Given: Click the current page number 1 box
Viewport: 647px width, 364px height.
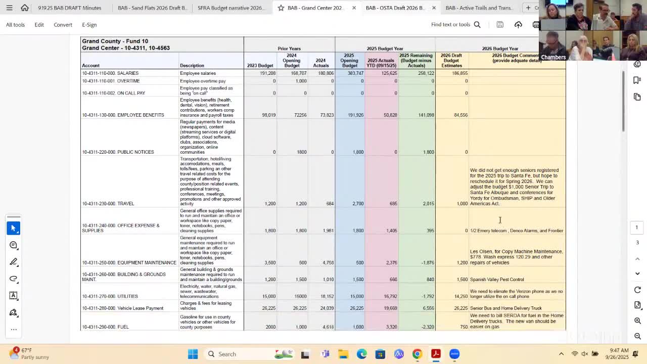Looking at the screenshot, I should pyautogui.click(x=637, y=227).
